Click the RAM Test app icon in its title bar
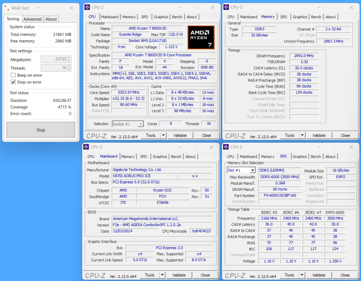Viewport: 361px width, 281px height. [x=7, y=8]
